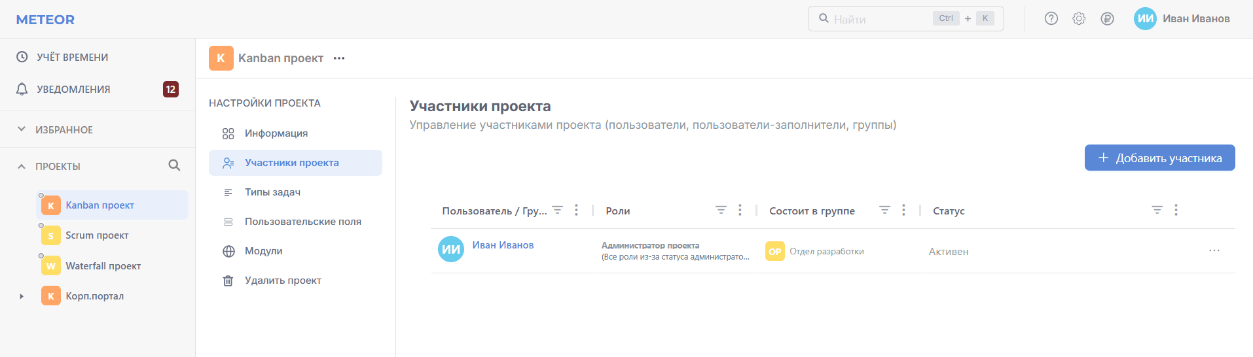The width and height of the screenshot is (1253, 357).
Task: Open the Статус column options menu
Action: click(x=1176, y=210)
